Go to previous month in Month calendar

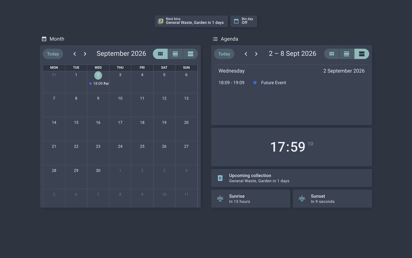click(75, 54)
